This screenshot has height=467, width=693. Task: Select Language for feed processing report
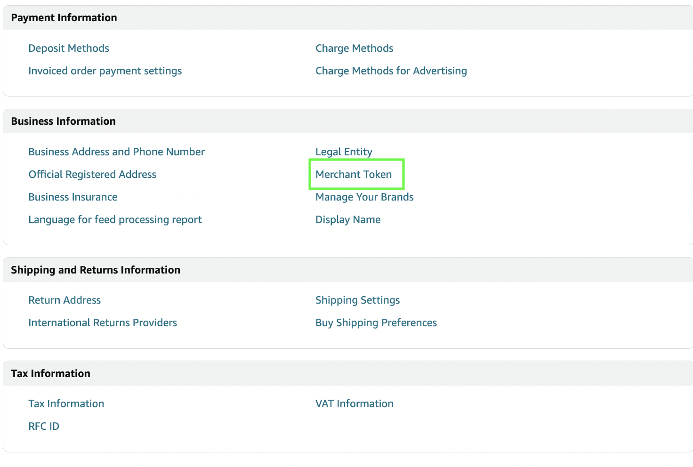[115, 219]
